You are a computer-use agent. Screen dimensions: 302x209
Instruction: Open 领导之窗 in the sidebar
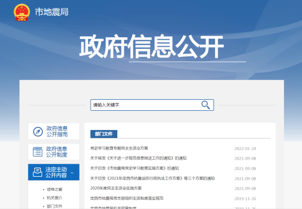tap(55, 189)
